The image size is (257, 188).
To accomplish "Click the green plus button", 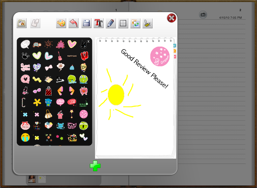I will coord(95,166).
